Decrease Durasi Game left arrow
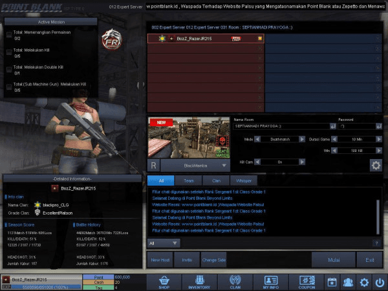The width and height of the screenshot is (388, 291). pos(334,139)
